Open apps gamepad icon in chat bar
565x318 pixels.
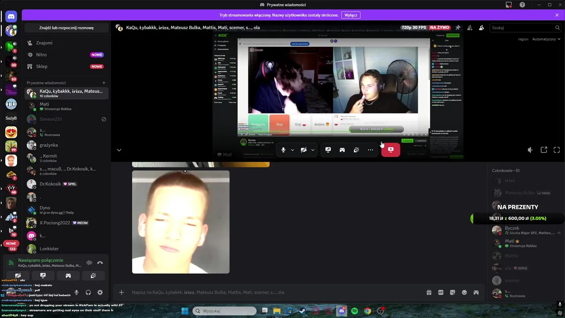tap(476, 292)
